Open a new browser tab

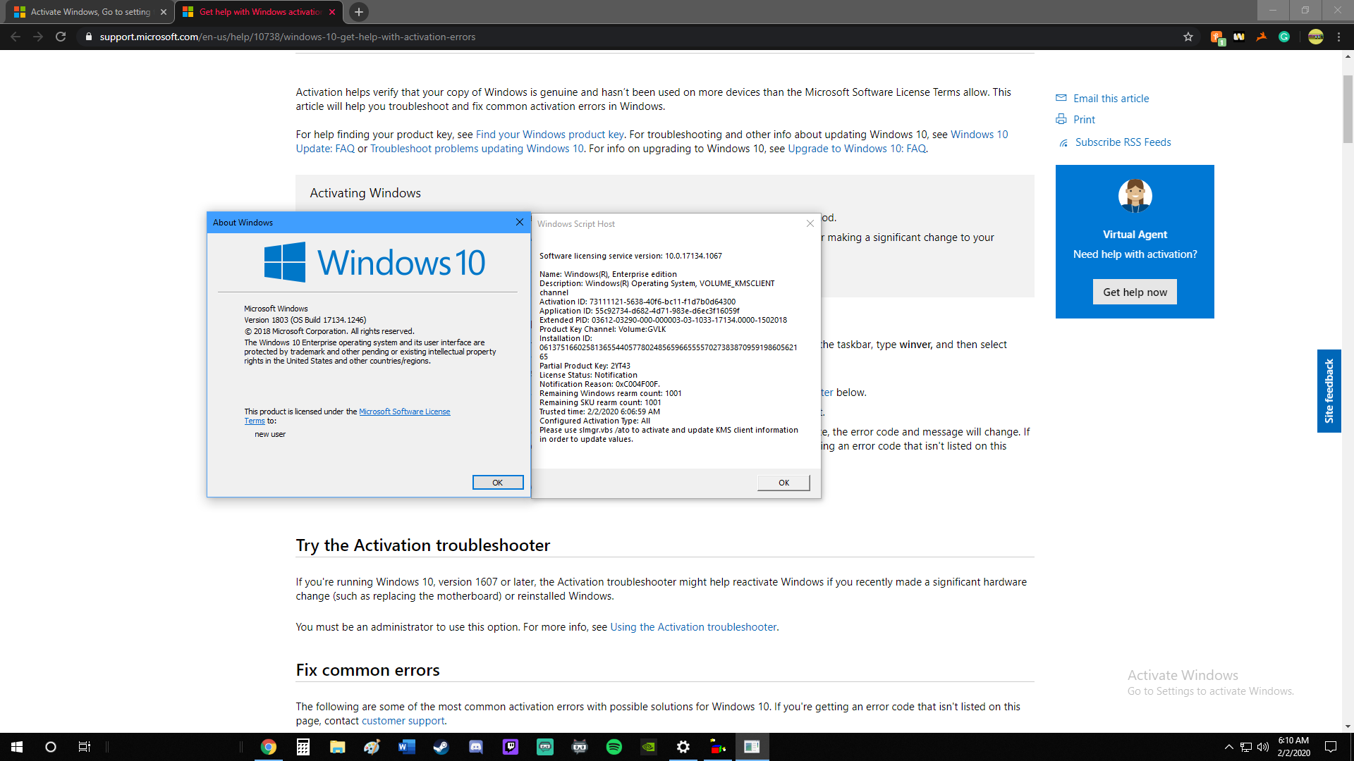tap(358, 12)
